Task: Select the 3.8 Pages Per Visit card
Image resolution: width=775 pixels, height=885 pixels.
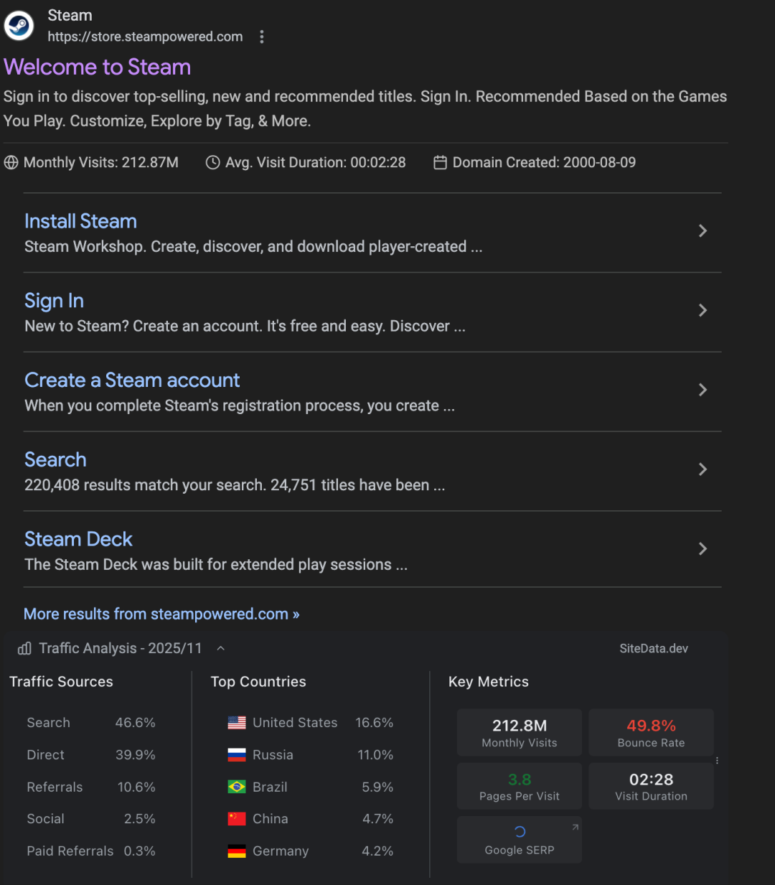Action: pyautogui.click(x=520, y=786)
